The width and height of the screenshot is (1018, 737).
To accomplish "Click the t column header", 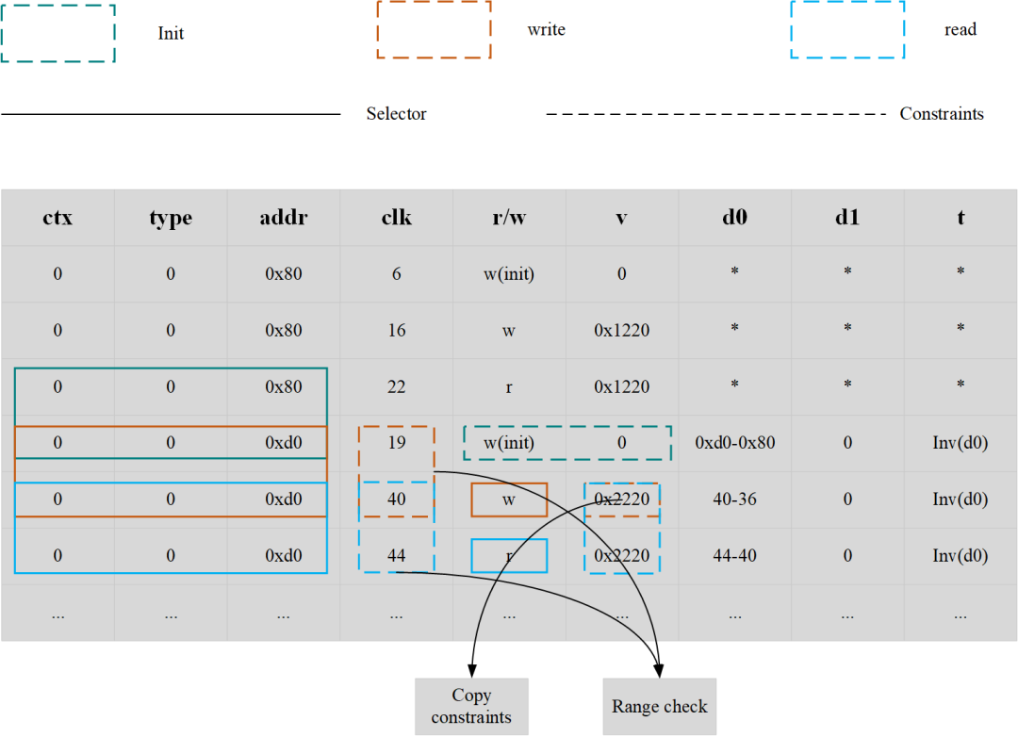I will click(x=961, y=218).
